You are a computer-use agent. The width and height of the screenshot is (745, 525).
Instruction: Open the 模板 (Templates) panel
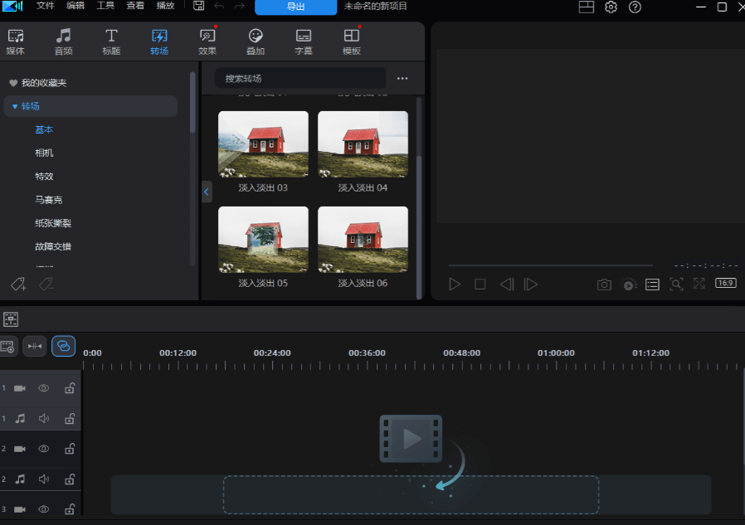(351, 41)
